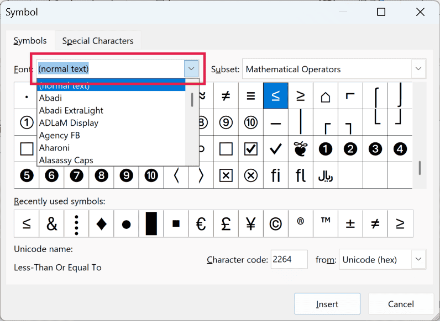The width and height of the screenshot is (440, 321).
Task: Collapse the Font dropdown with its arrow button
Action: pos(191,68)
